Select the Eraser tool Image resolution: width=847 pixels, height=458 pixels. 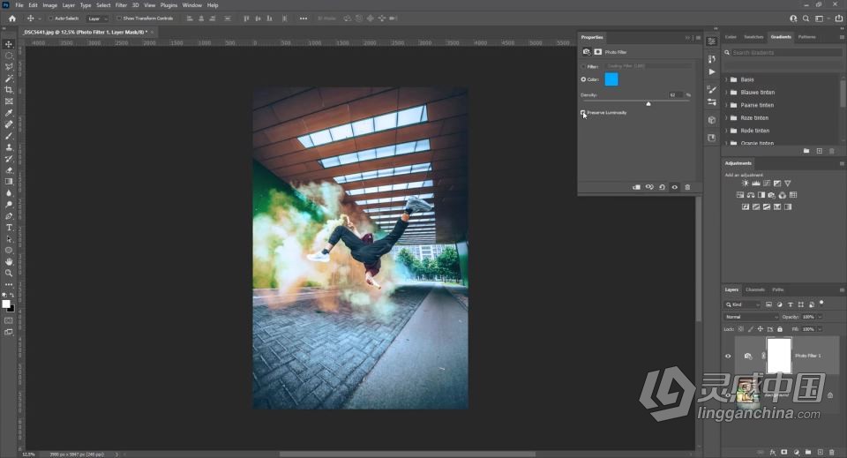tap(9, 170)
